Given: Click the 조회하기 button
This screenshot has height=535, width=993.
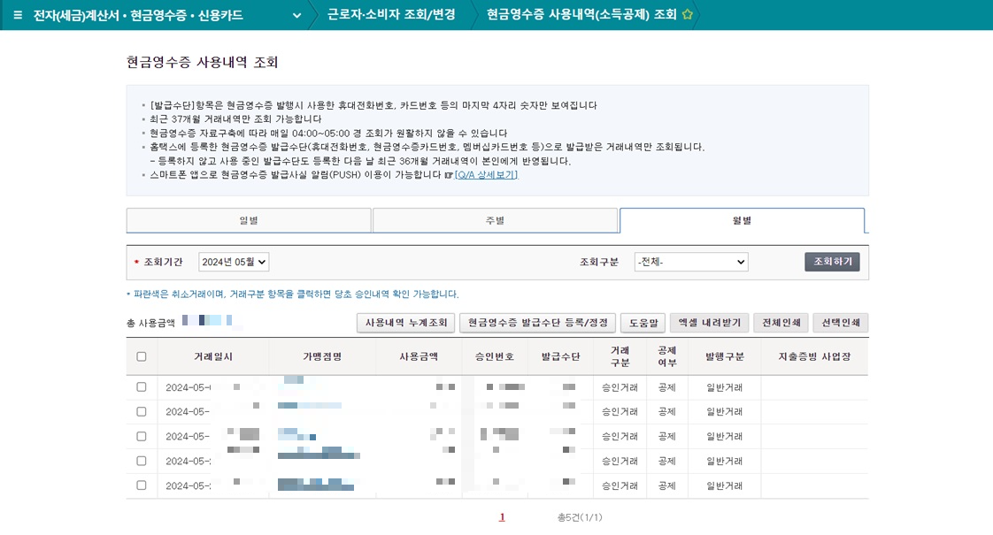Looking at the screenshot, I should click(x=832, y=262).
